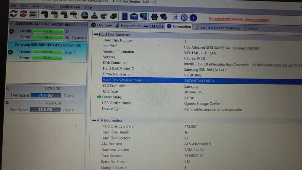The height and width of the screenshot is (170, 302).
Task: Switch to the Temperature tab
Action: coord(128,26)
